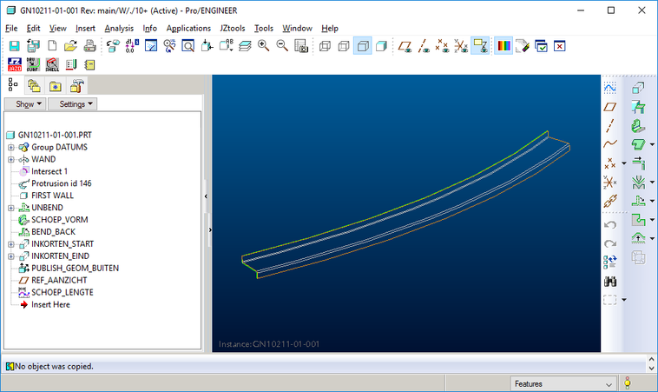Toggle datum planes display on/off
This screenshot has width=658, height=392.
pos(405,46)
